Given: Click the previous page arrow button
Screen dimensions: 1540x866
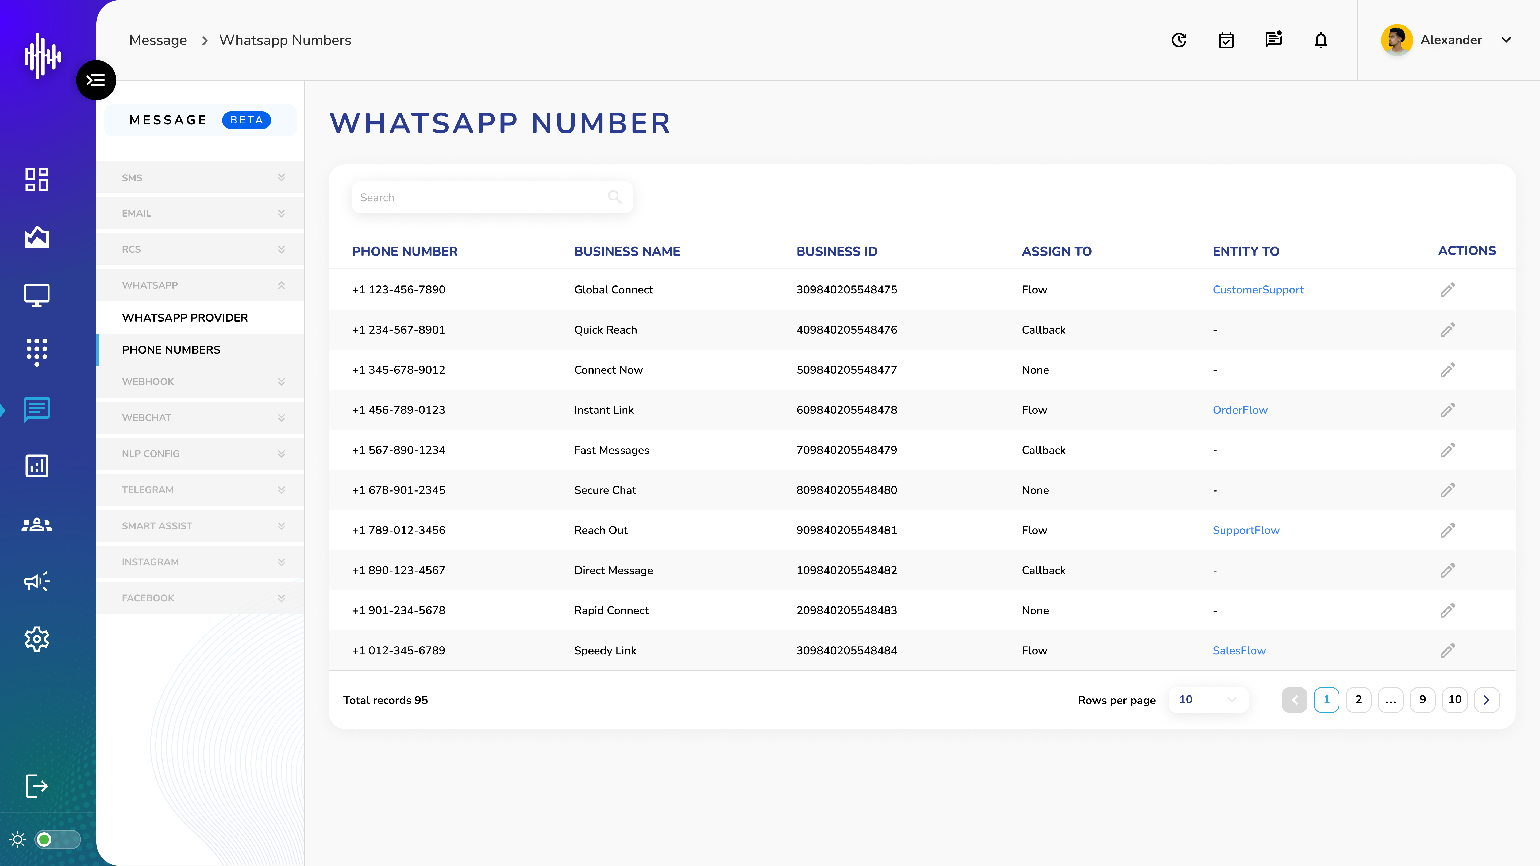Looking at the screenshot, I should pyautogui.click(x=1294, y=700).
